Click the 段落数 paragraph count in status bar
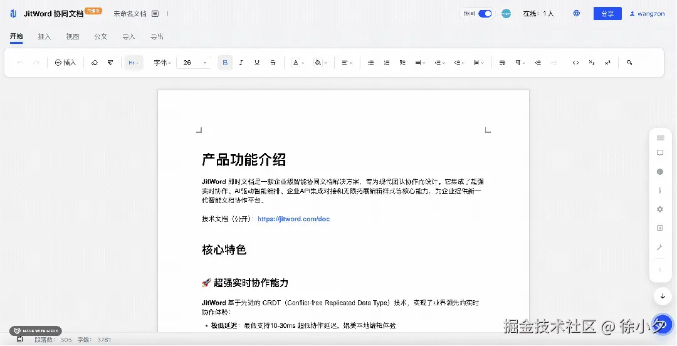Image resolution: width=677 pixels, height=346 pixels. [53, 340]
